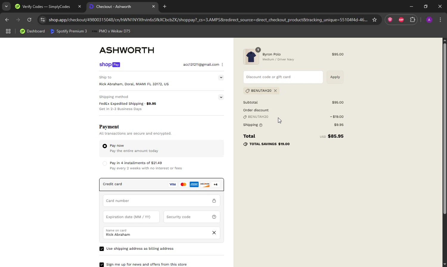The image size is (447, 267).
Task: Click the Mastercard icon
Action: (x=183, y=184)
